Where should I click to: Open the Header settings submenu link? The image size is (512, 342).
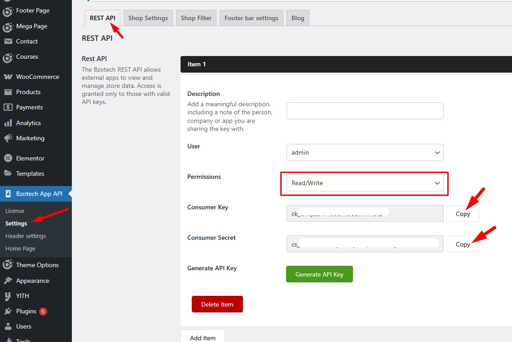(x=26, y=236)
